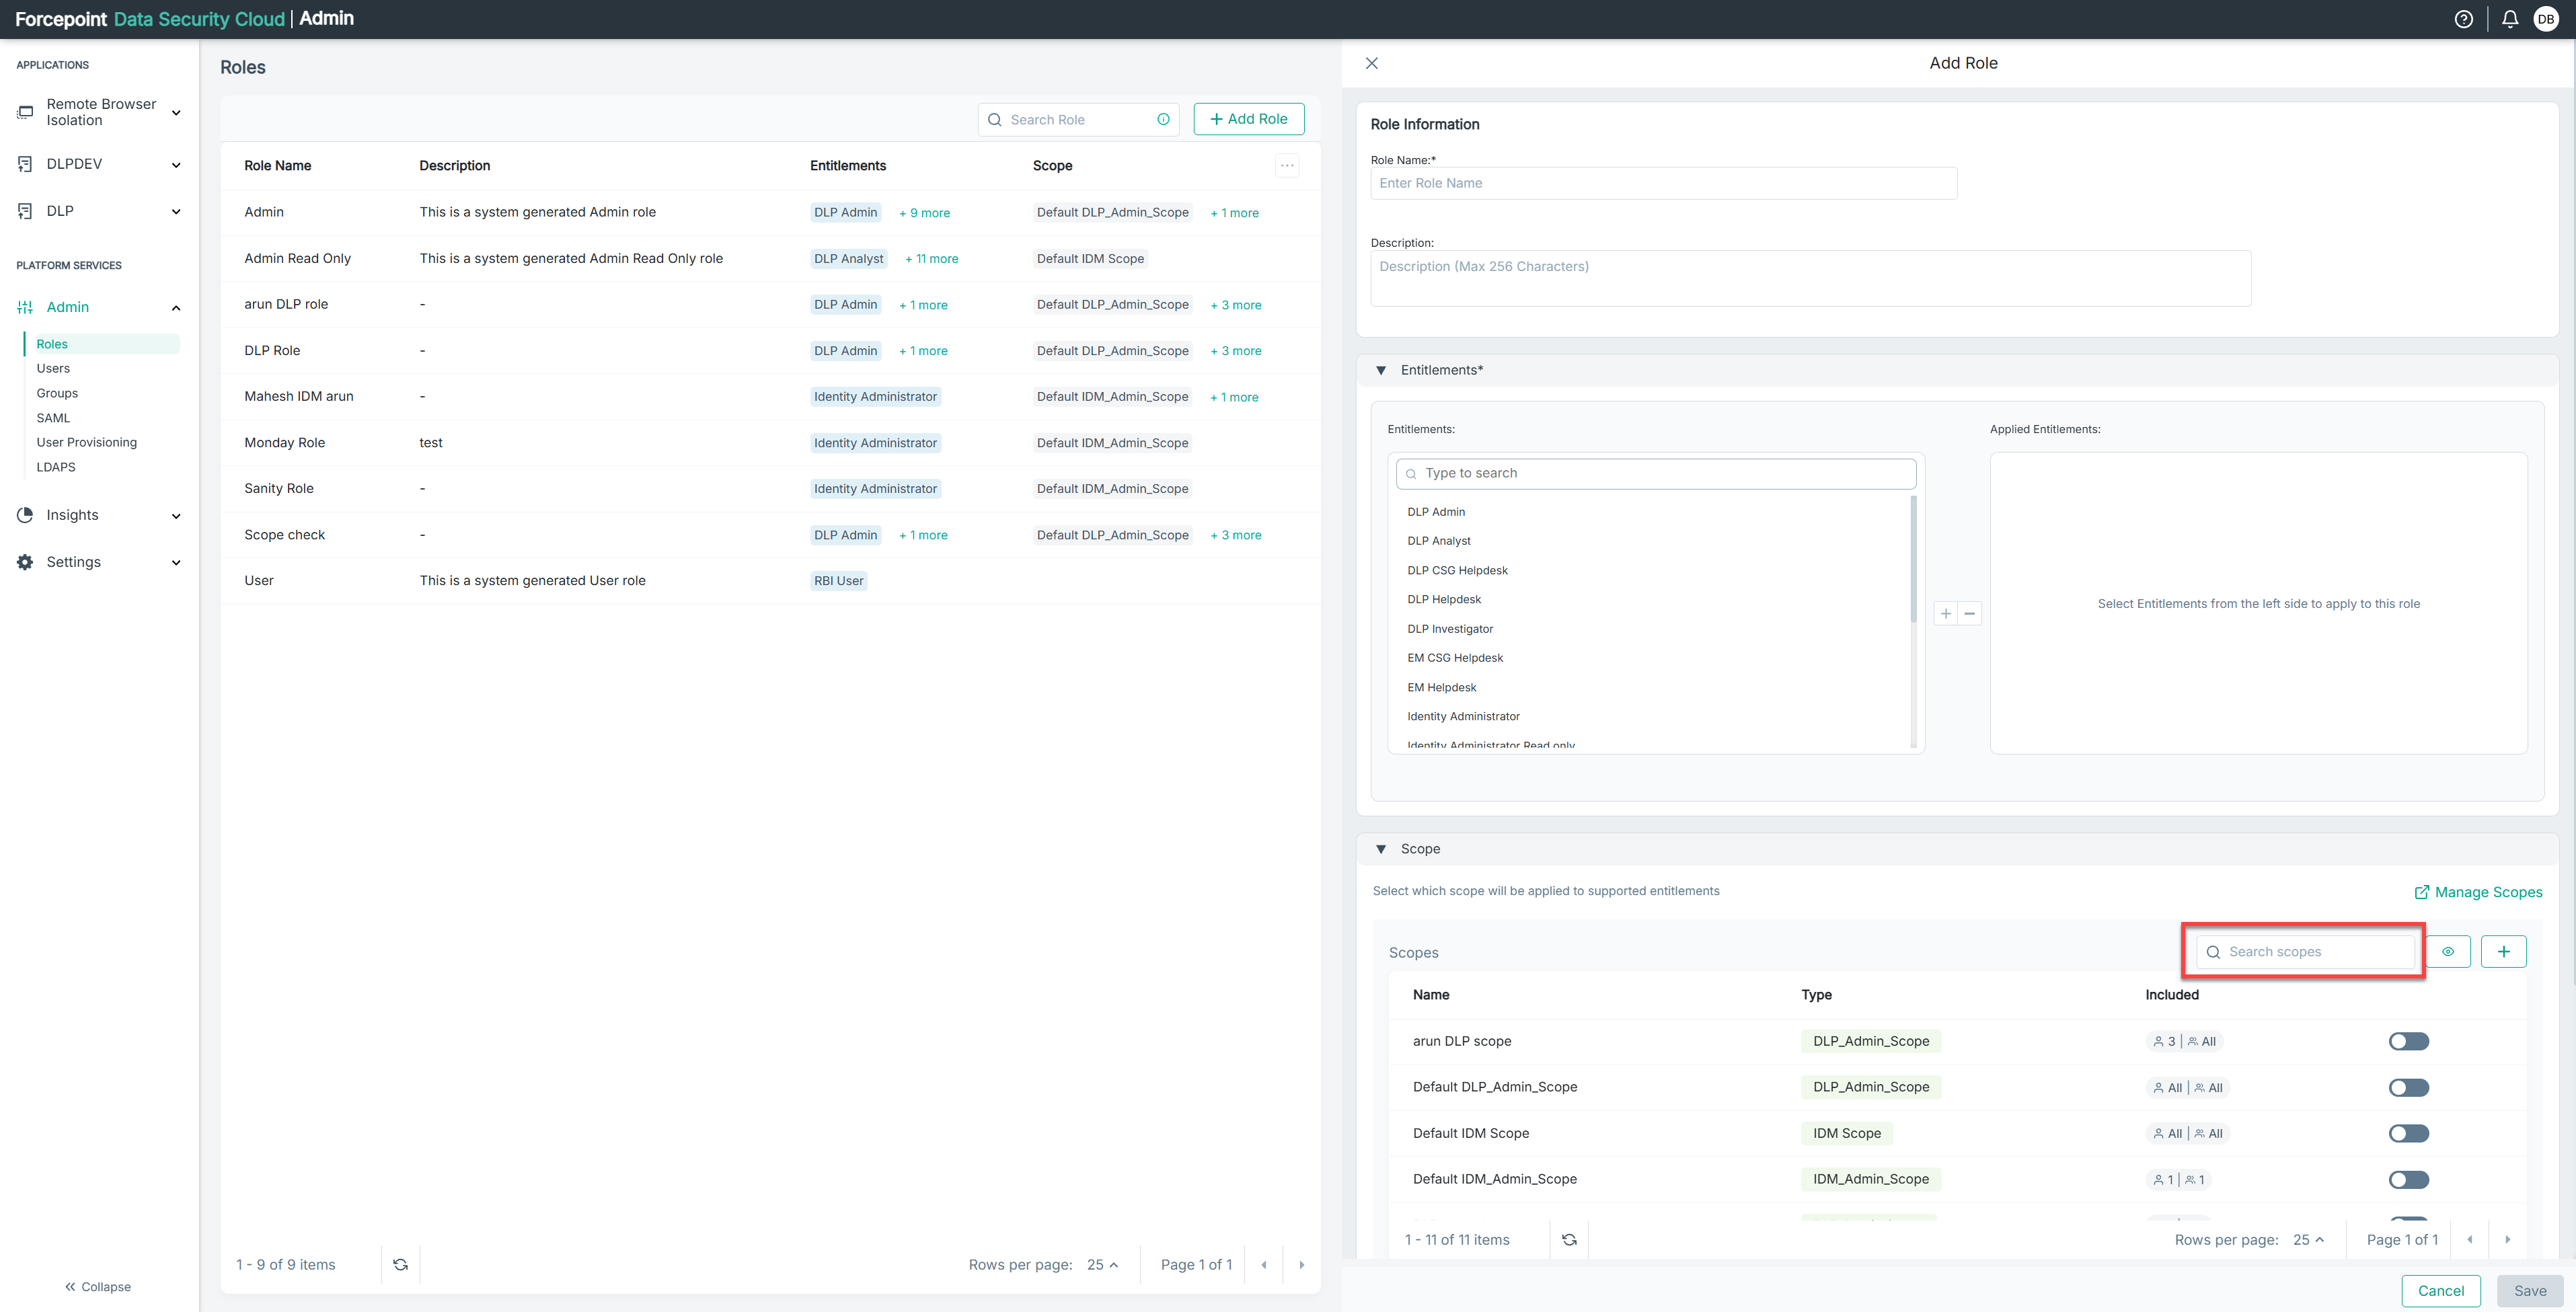Click the add entitlement plus arrow button
Screen dimensions: 2576x1312
point(1945,613)
